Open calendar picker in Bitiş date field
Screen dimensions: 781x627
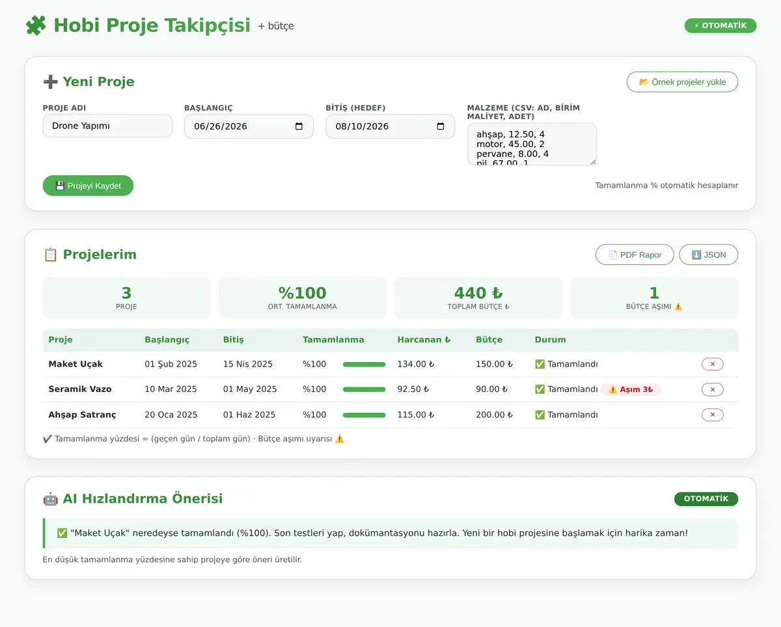440,126
